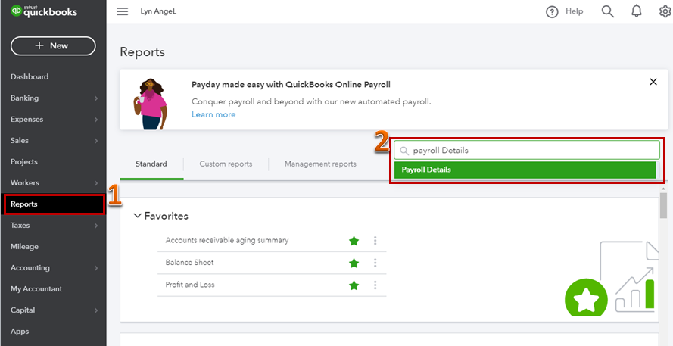This screenshot has height=346, width=673.
Task: Click the QuickBooks logo
Action: (44, 11)
